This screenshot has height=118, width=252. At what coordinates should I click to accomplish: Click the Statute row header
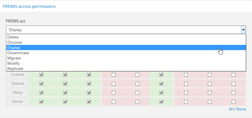(x=18, y=84)
